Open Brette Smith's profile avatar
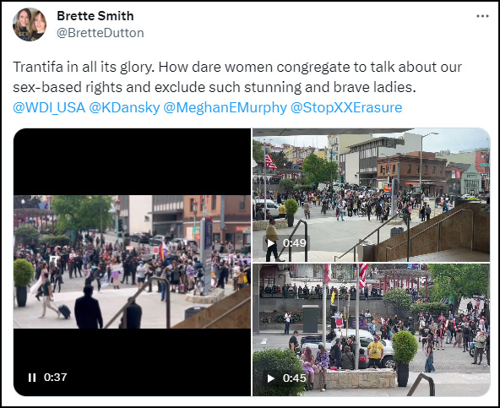 coord(30,24)
